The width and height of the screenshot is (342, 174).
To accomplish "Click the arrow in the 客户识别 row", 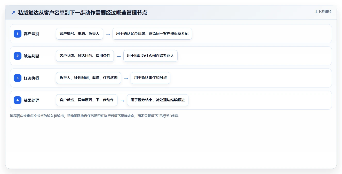I will point(108,34).
